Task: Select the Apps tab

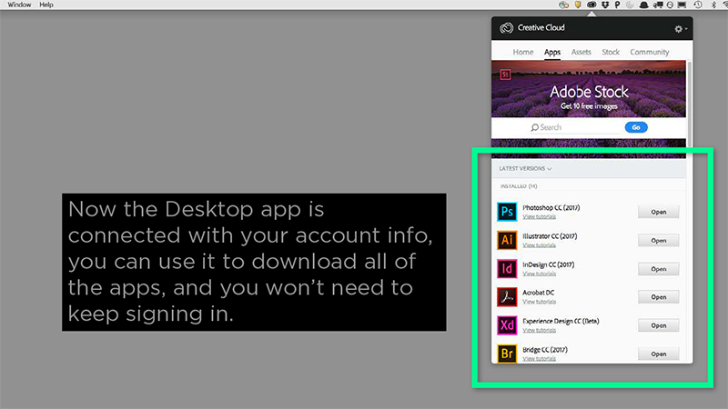Action: click(552, 52)
